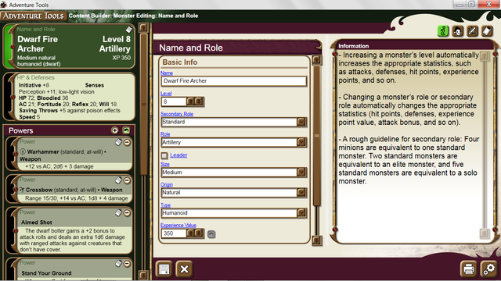Click the green Information panel icon
The width and height of the screenshot is (501, 281).
click(443, 31)
